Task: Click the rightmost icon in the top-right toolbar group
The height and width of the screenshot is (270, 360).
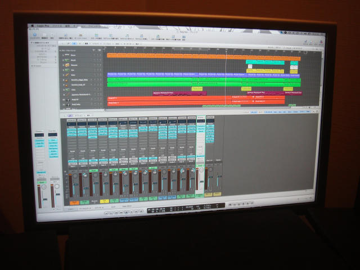Action: [x=321, y=43]
